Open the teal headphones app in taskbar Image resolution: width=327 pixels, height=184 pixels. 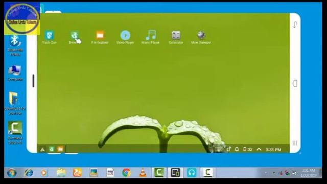tap(192, 173)
